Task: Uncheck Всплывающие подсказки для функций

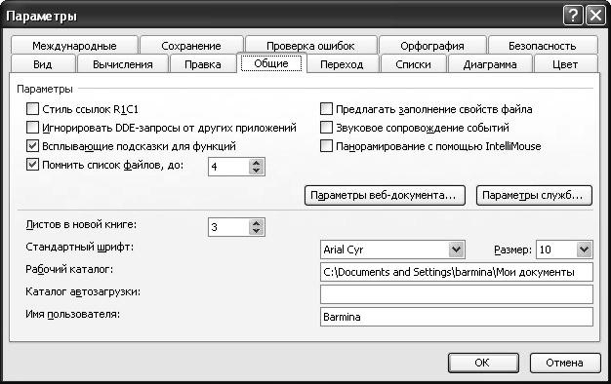Action: 32,146
